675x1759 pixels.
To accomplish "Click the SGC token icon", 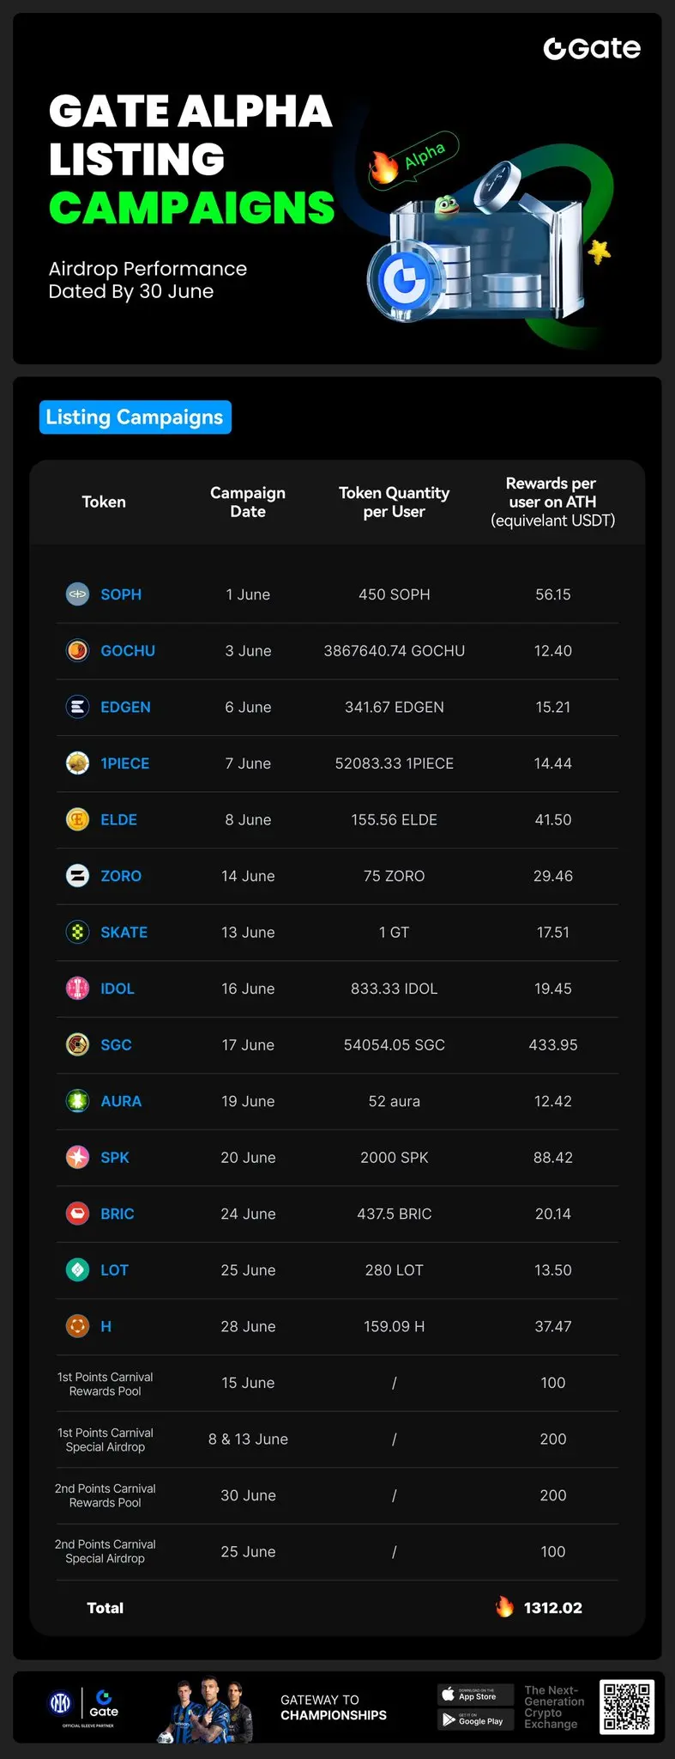I will coord(78,1044).
